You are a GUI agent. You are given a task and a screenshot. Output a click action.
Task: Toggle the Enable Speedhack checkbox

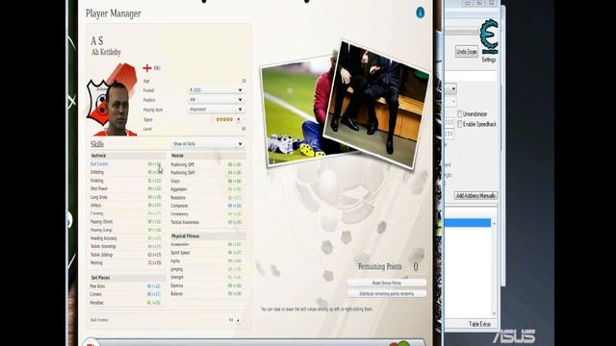(460, 124)
